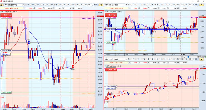Select the 60-minute radio in the 15-minute chart toolbar
This screenshot has height=110, width=206.
click(84, 5)
